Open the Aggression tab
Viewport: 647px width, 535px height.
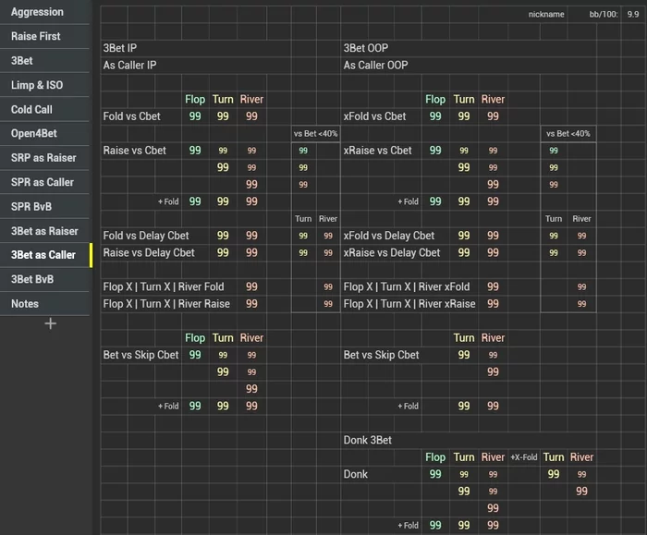pos(38,12)
